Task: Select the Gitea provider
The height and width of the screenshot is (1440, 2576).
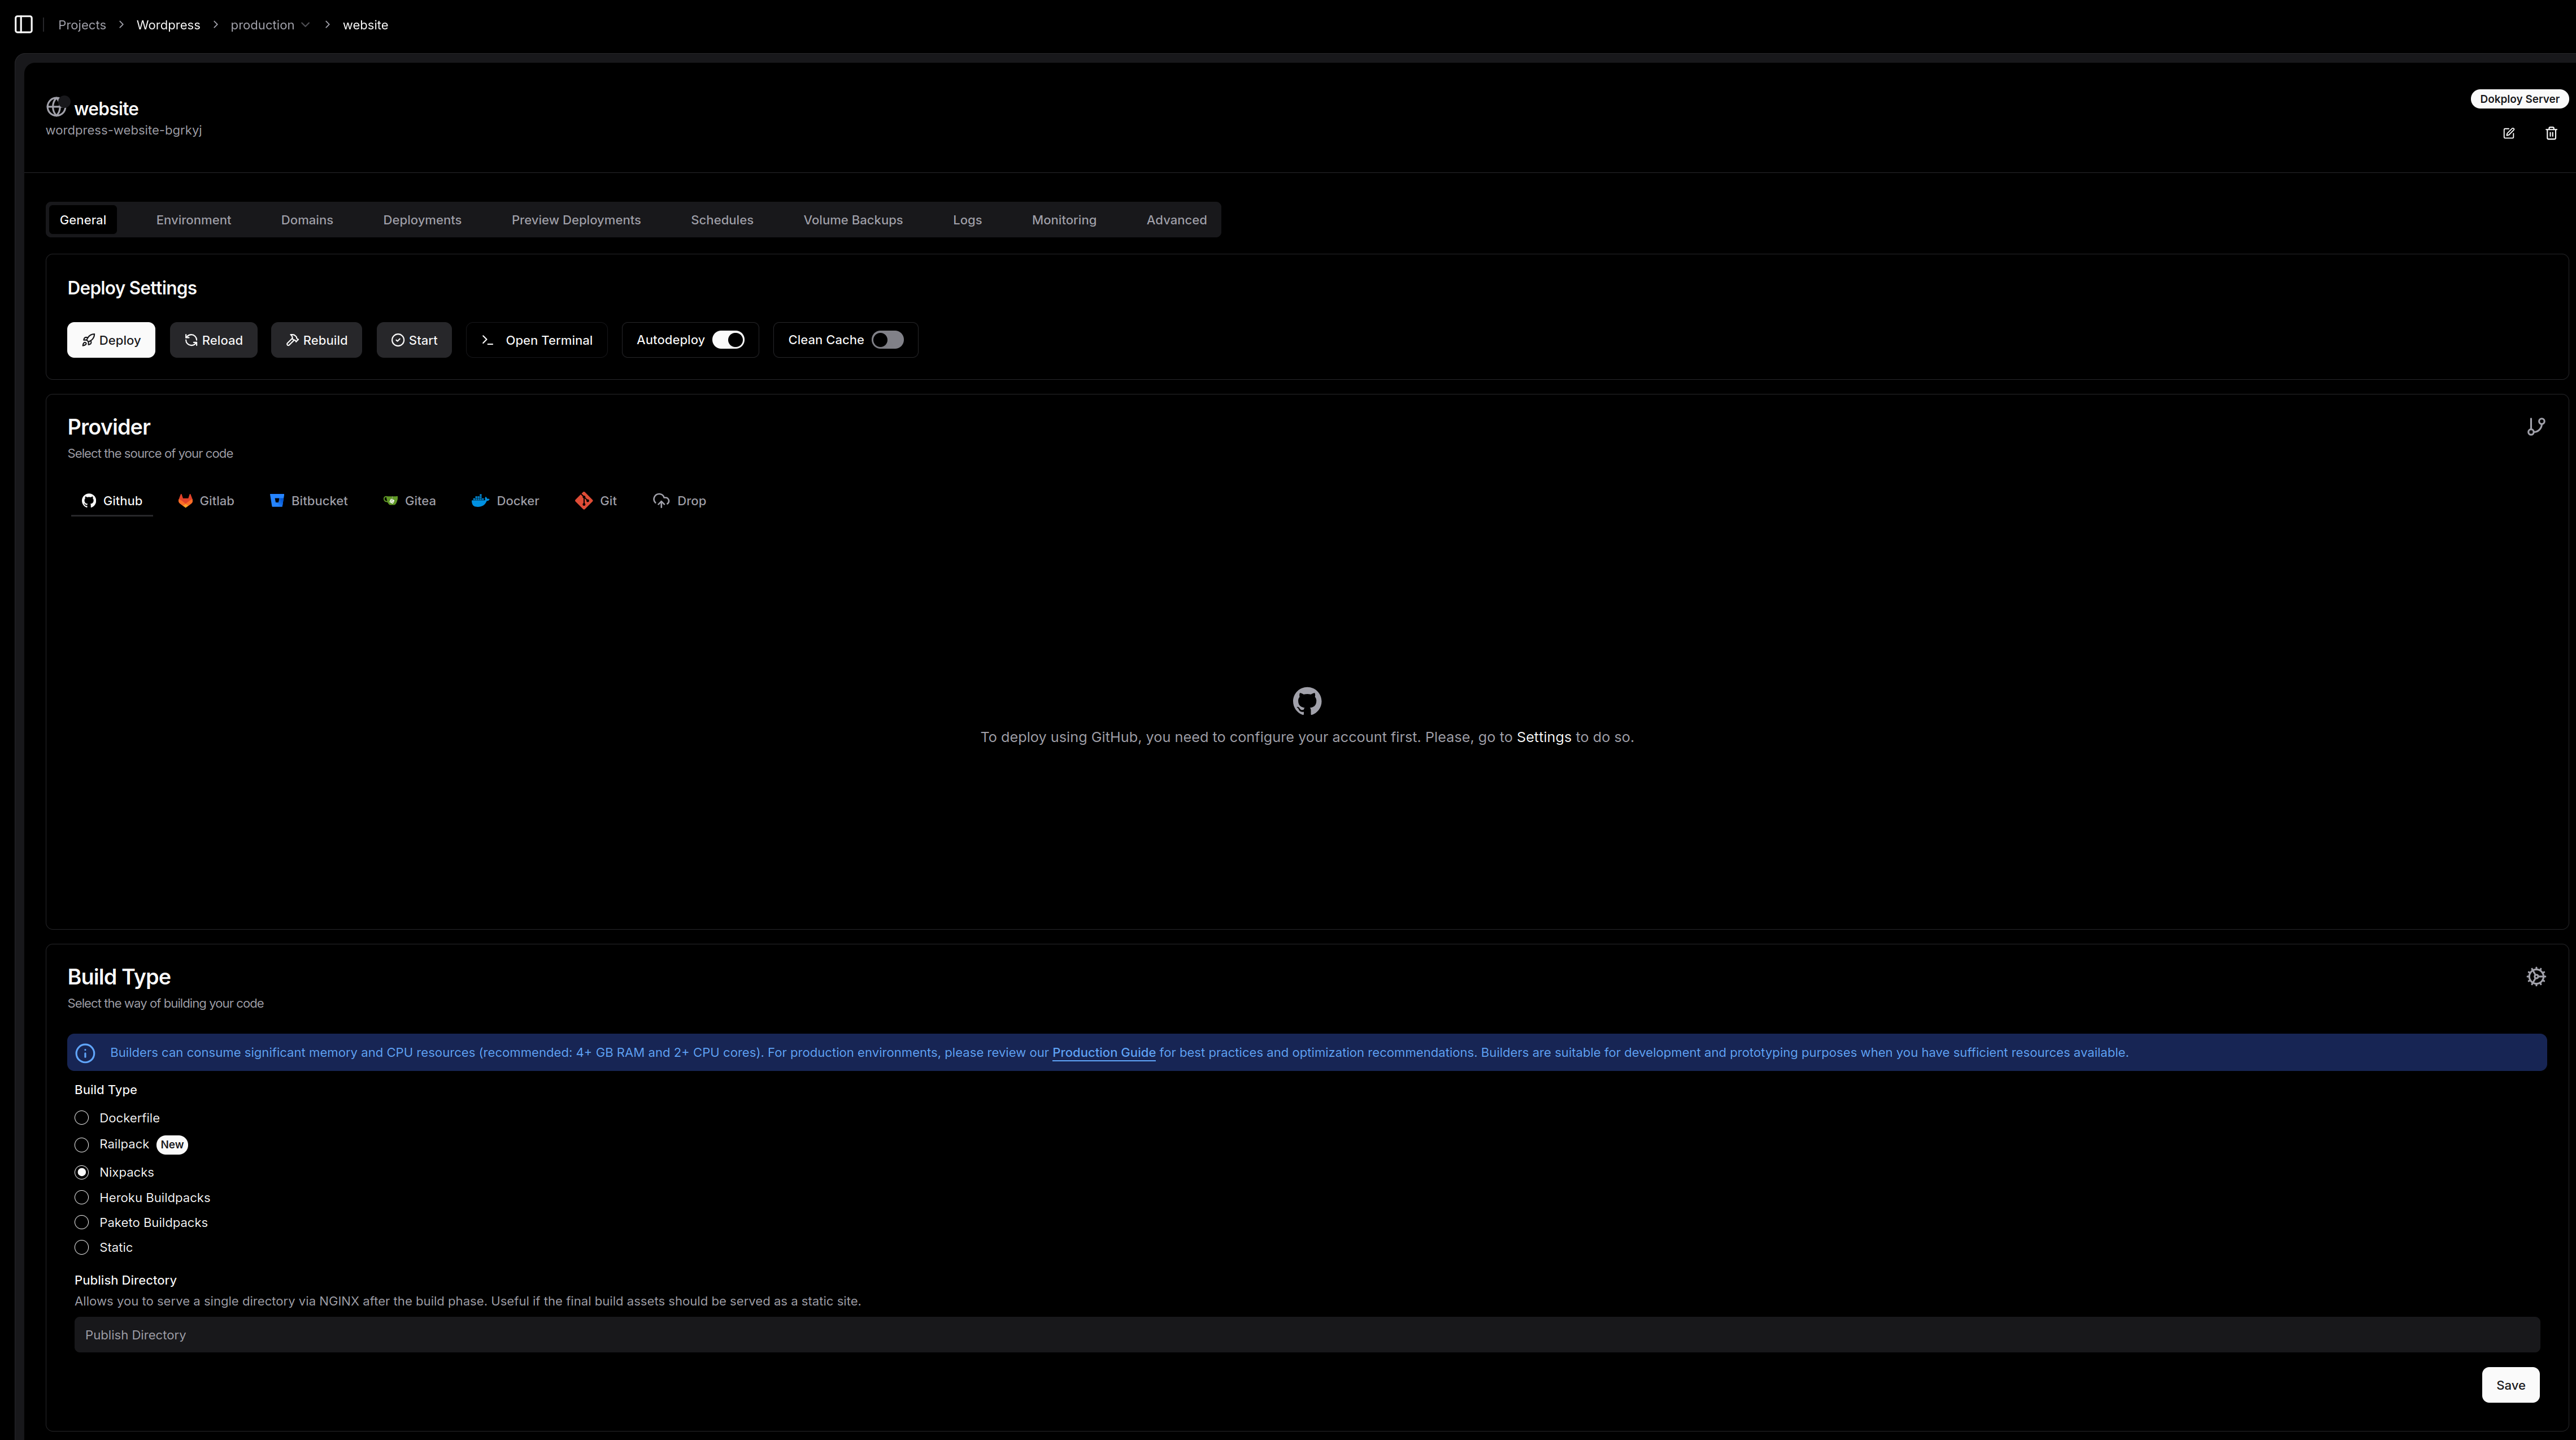Action: 410,500
